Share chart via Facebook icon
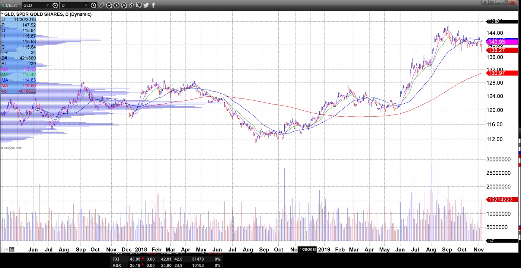521x268 pixels. 153,5
